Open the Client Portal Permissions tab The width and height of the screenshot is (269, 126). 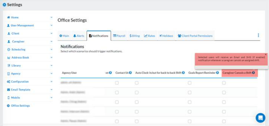click(x=195, y=36)
